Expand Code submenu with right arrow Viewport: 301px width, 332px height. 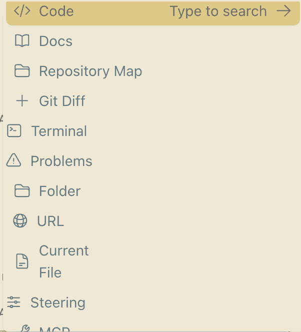283,11
